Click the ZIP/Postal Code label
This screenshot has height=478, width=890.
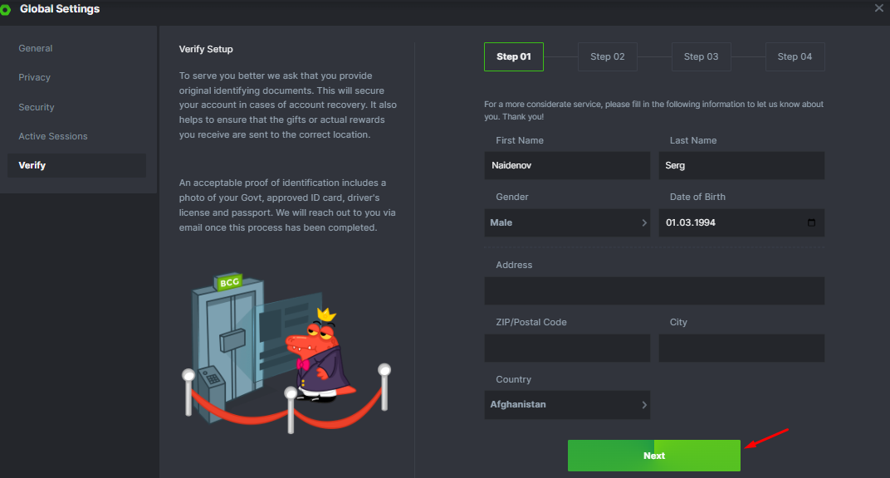click(x=531, y=322)
